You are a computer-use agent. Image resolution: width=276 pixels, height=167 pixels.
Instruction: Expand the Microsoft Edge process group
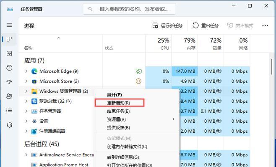pos(26,71)
